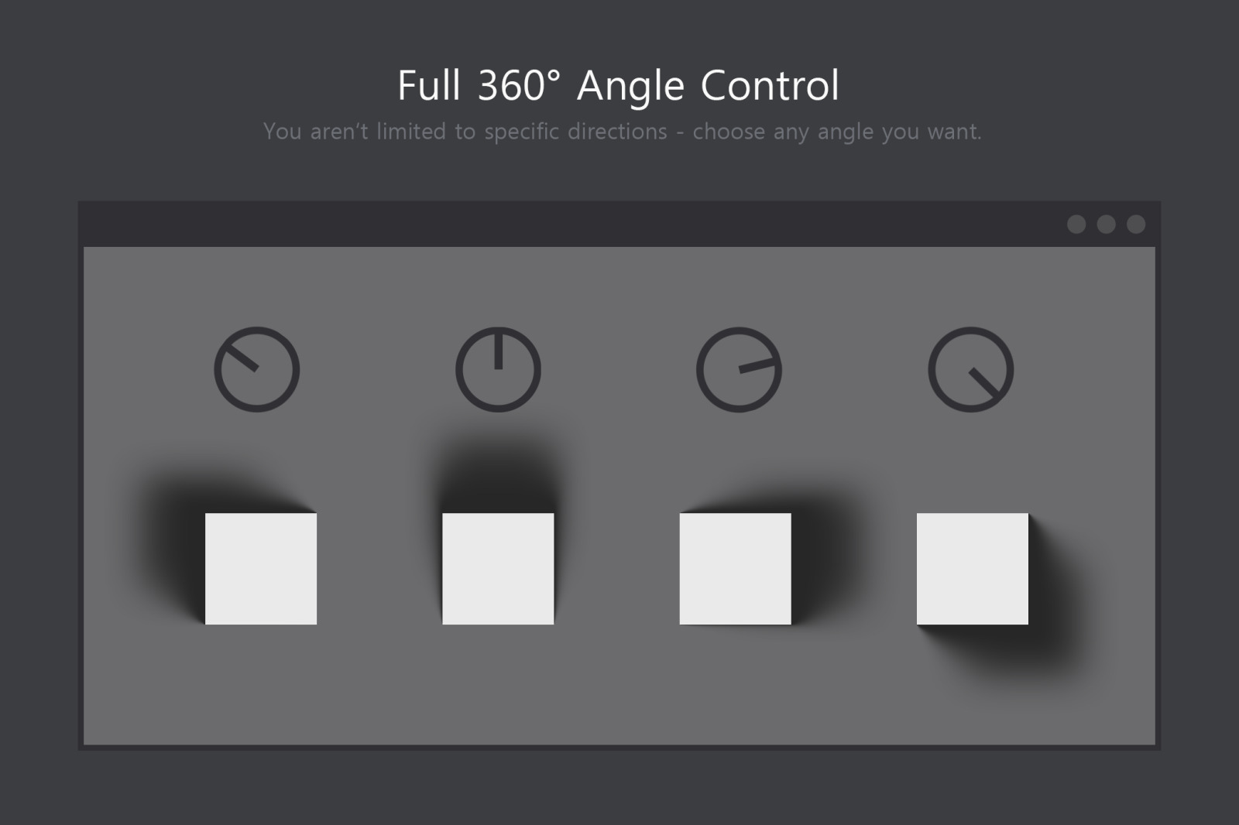Select the square with shadow directly above

tap(498, 569)
